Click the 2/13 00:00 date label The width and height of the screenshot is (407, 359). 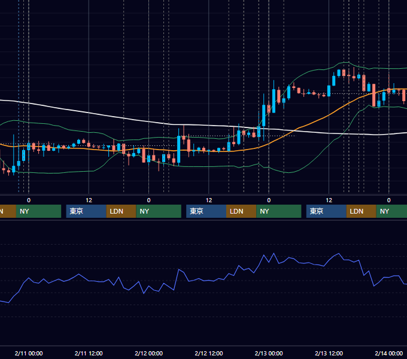pos(269,353)
